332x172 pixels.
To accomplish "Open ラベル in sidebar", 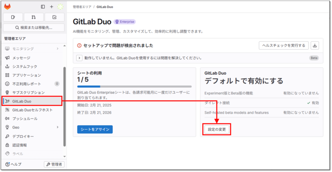I will [x=32, y=154].
